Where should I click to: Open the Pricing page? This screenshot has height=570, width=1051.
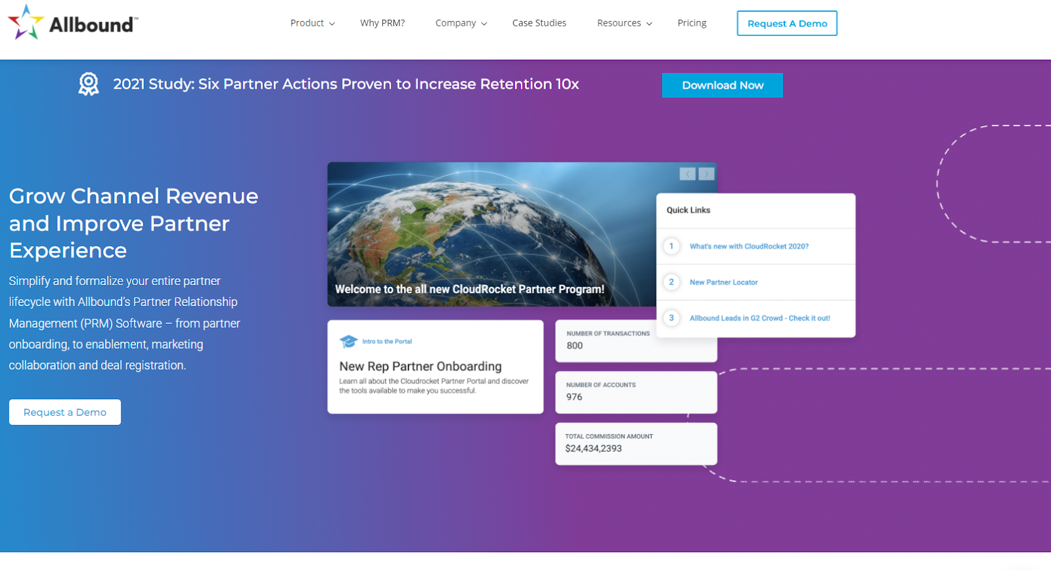click(x=692, y=23)
